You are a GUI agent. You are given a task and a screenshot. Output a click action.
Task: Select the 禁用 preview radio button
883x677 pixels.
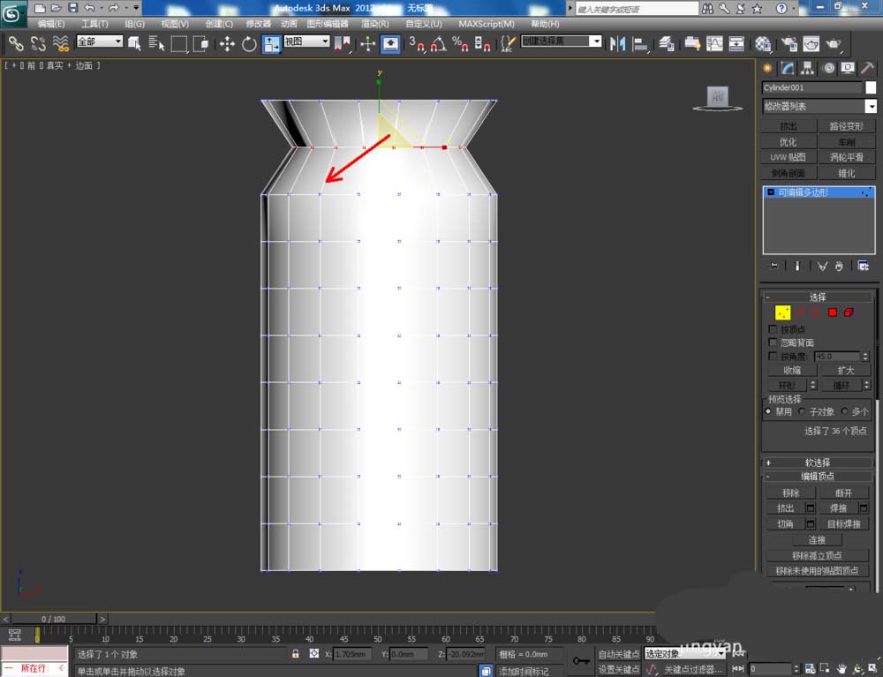pos(768,411)
